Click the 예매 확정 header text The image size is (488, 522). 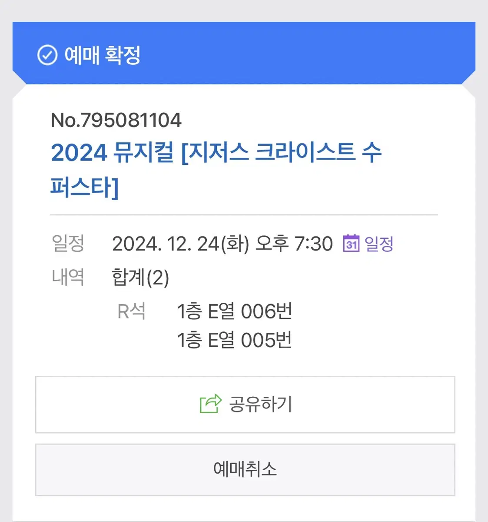pos(103,55)
